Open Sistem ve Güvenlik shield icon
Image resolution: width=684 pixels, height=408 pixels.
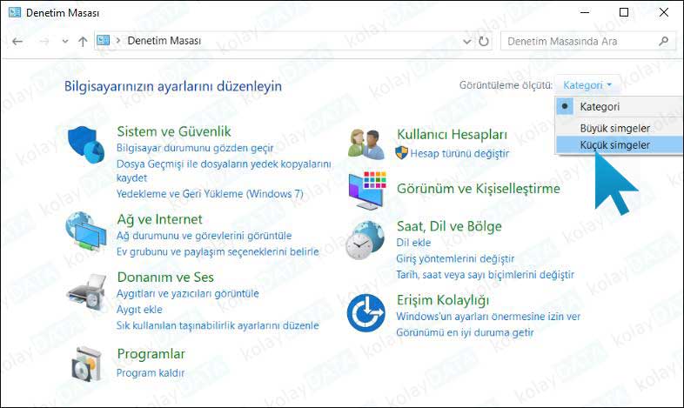pos(86,144)
